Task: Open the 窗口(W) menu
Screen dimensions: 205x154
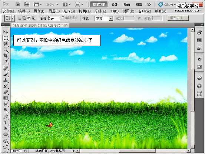Action: [145, 11]
